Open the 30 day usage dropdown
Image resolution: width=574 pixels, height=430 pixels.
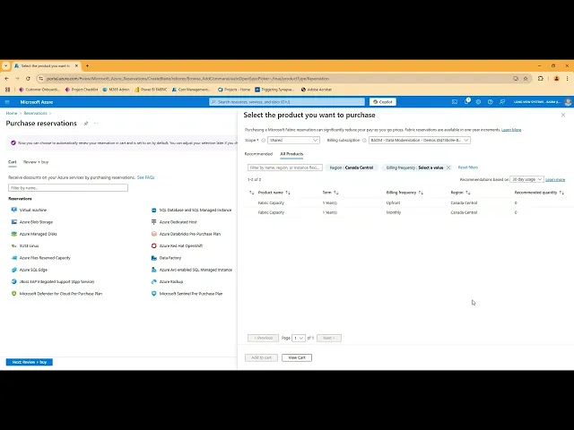pos(526,179)
